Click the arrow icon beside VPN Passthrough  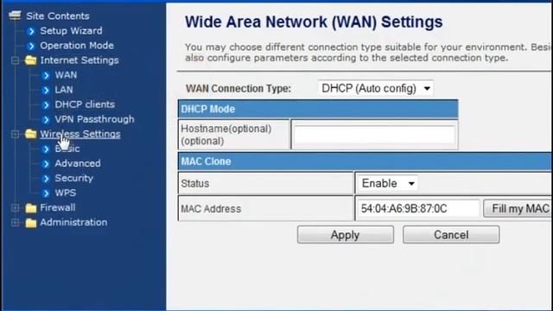coord(46,119)
